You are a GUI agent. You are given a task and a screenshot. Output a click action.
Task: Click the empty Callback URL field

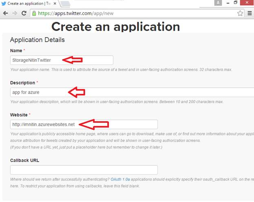click(84, 170)
